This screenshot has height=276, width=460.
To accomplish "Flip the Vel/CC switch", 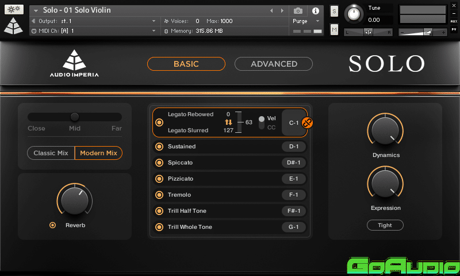I will (x=262, y=122).
